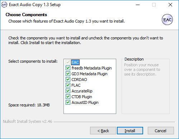Select the EAC component label
Viewport: 179px width, 139px height.
75,62
